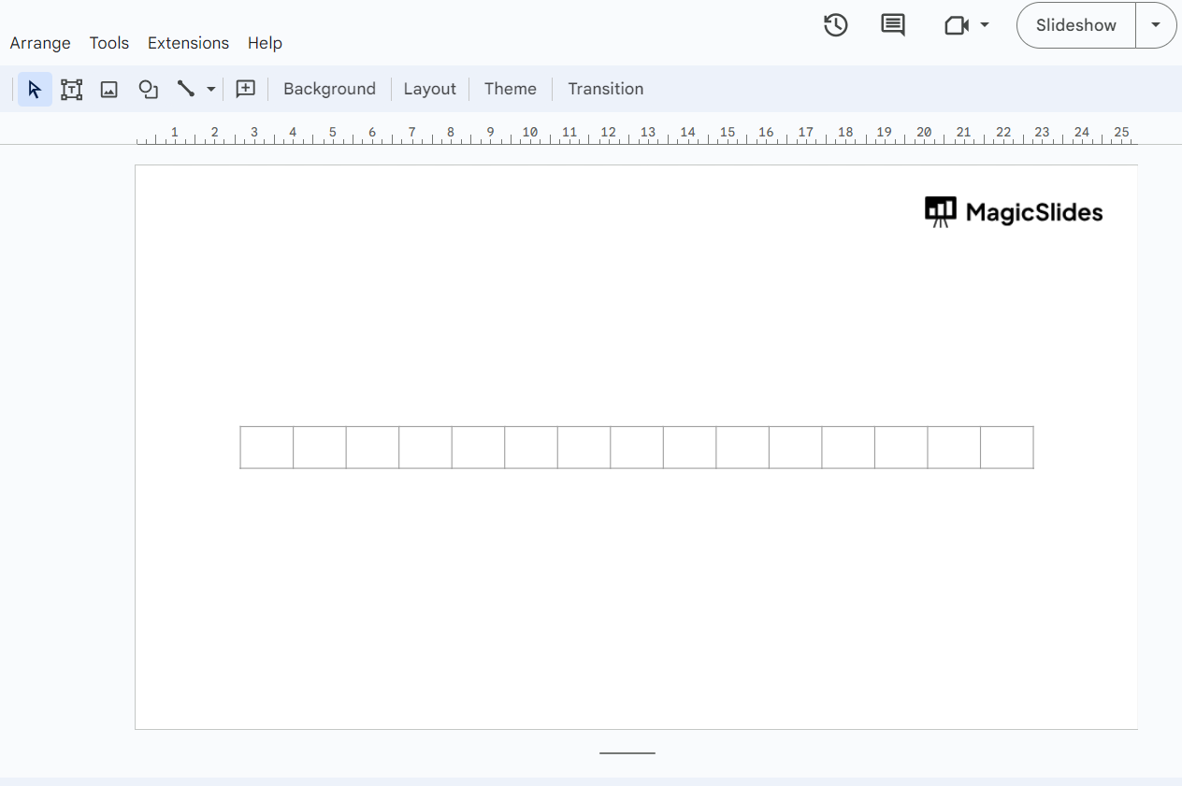Expand the camera call options arrow
The width and height of the screenshot is (1182, 786).
pos(985,25)
